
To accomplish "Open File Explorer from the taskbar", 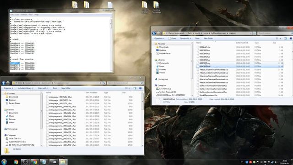I will (x=63, y=162).
